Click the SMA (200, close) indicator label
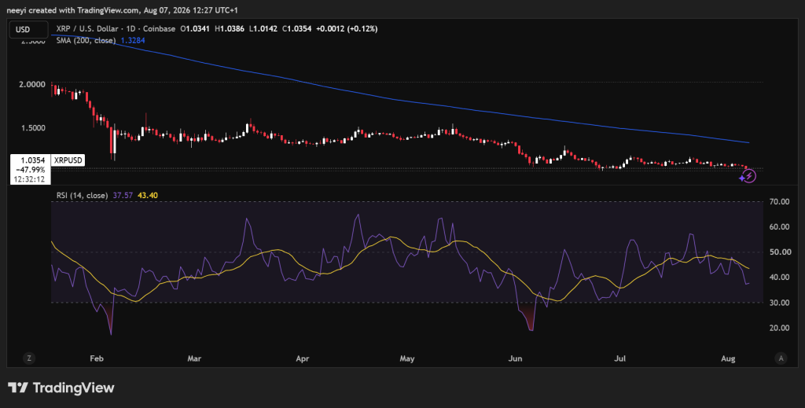The image size is (805, 408). point(86,41)
